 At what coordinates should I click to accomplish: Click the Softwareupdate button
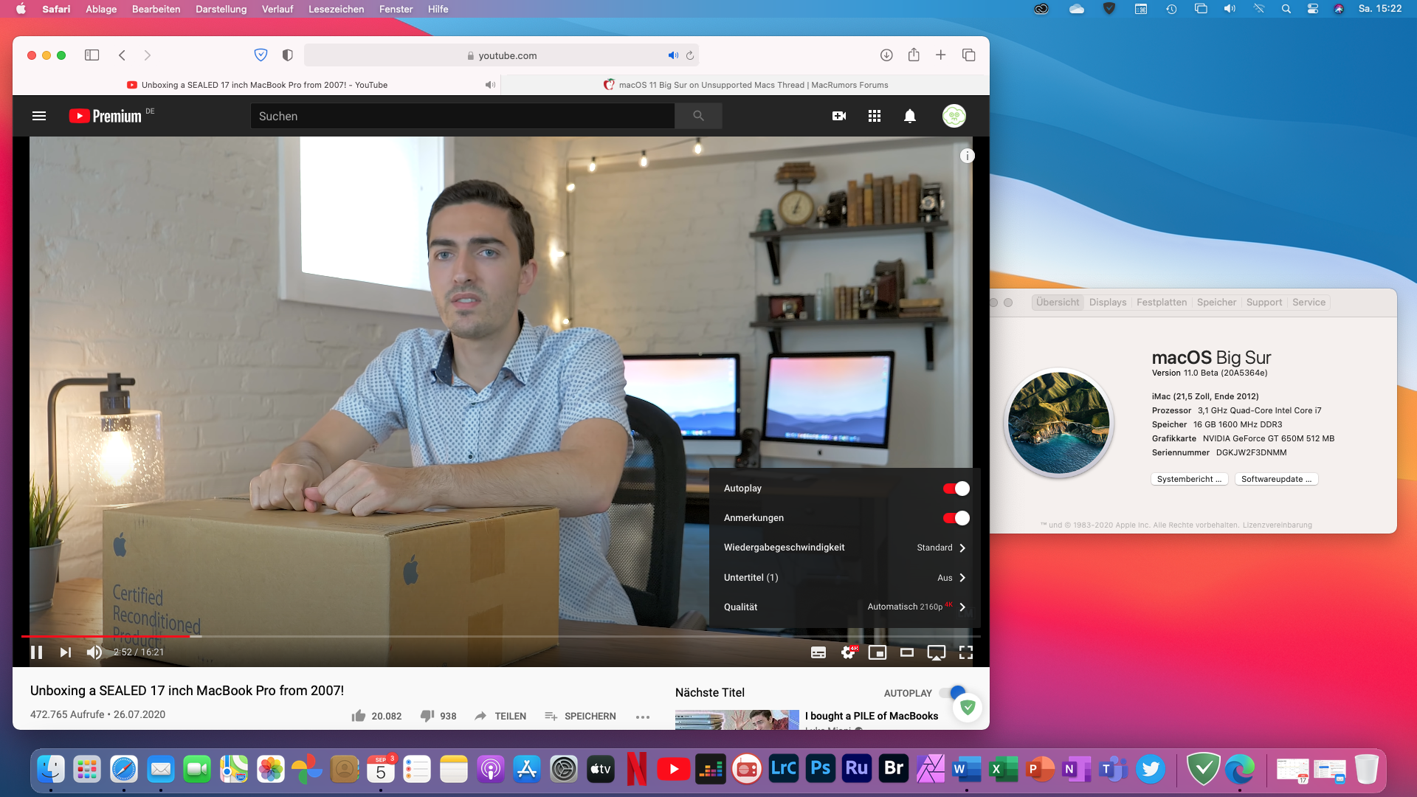click(1276, 479)
